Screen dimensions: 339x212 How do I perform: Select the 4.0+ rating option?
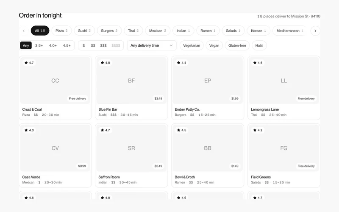point(53,45)
